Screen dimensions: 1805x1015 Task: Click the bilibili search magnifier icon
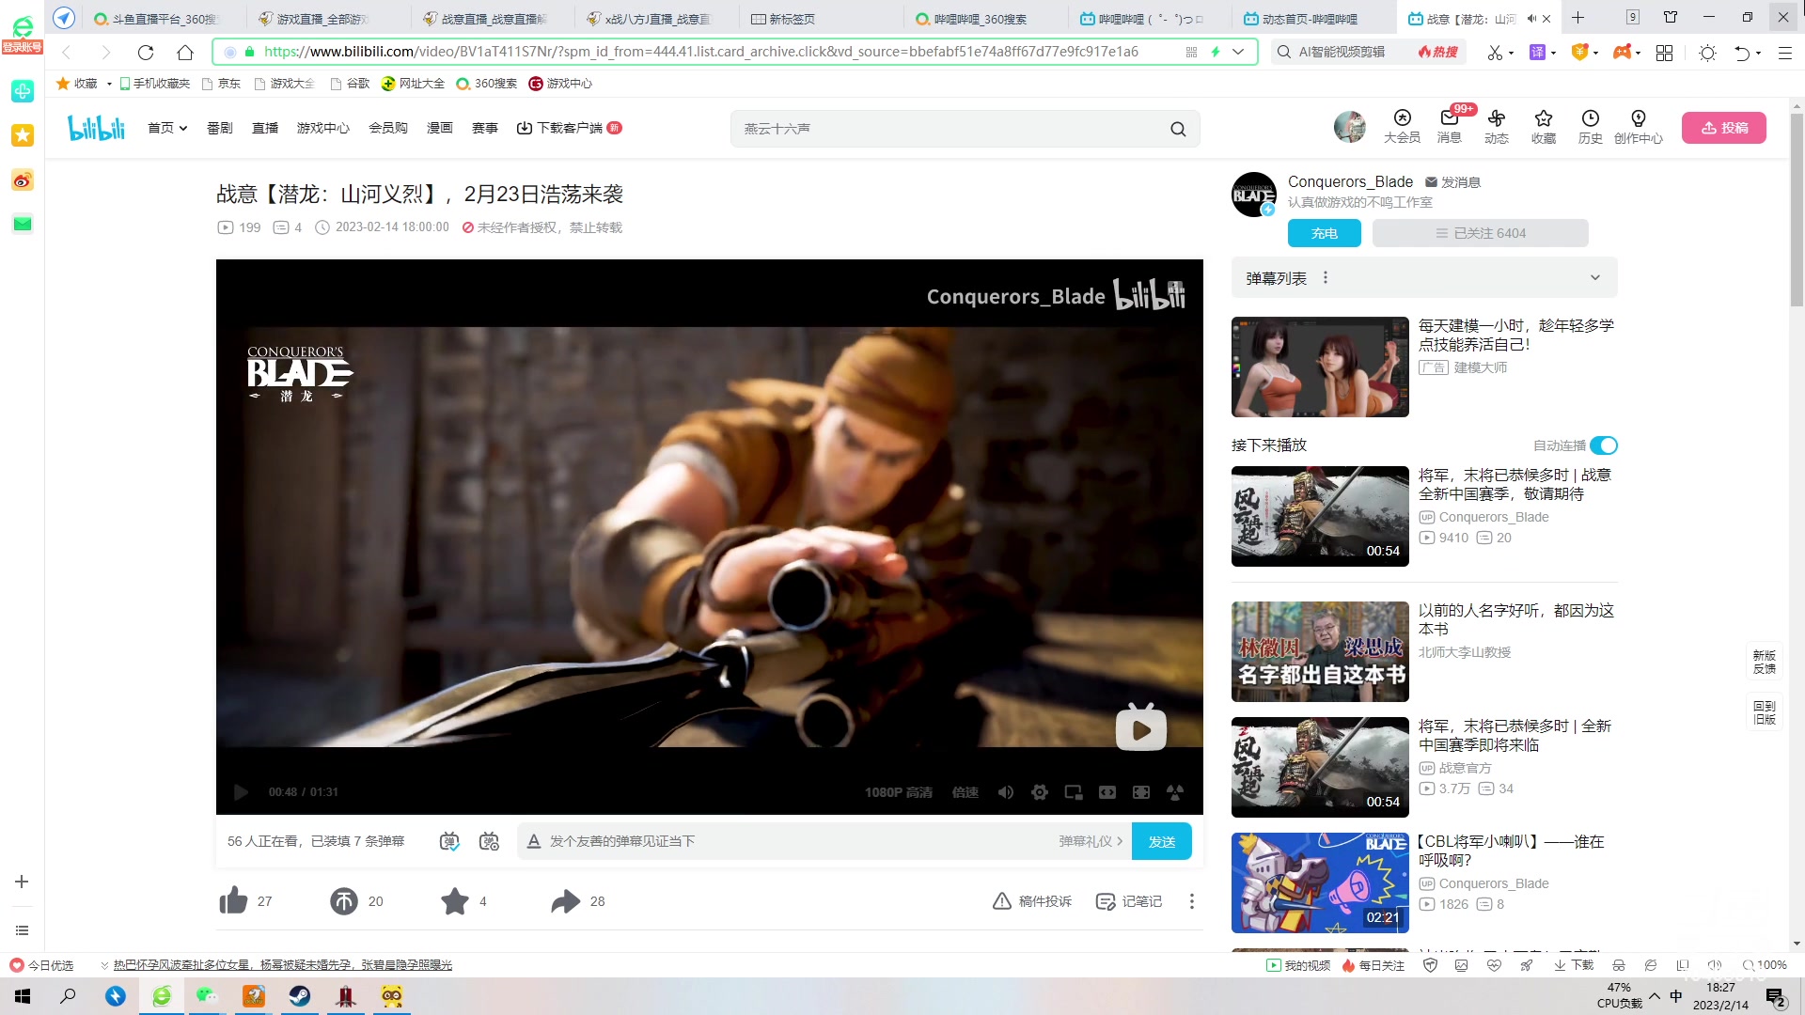[1178, 129]
